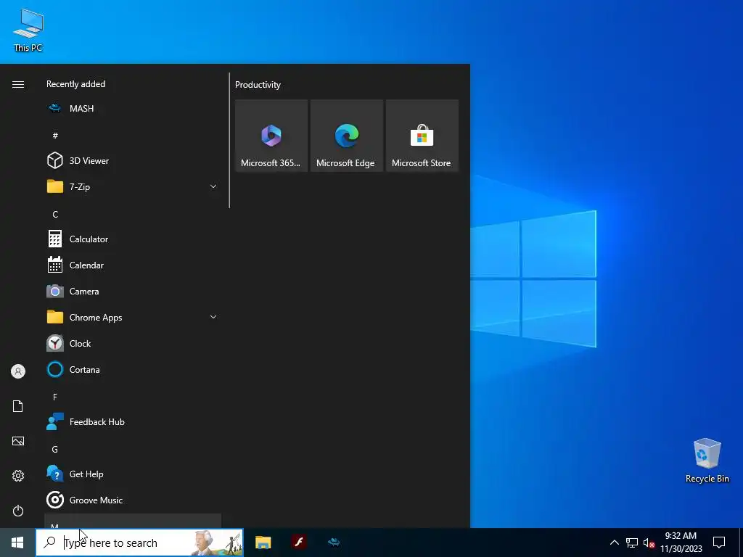This screenshot has width=743, height=557.
Task: Click Show desktop sliver at taskbar end
Action: pyautogui.click(x=741, y=542)
